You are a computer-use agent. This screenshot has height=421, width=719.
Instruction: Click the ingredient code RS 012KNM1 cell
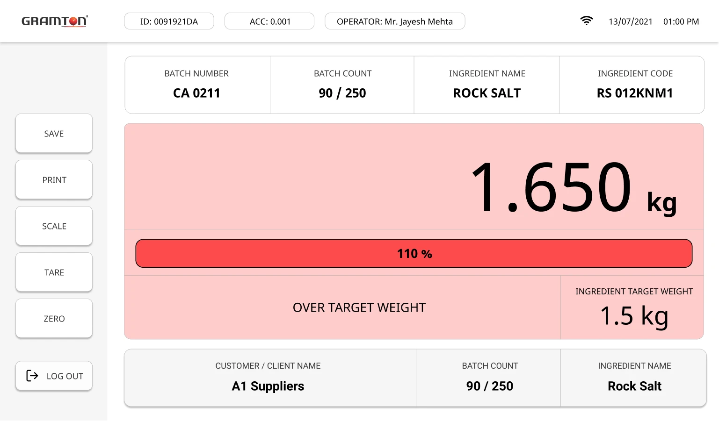[x=632, y=85]
